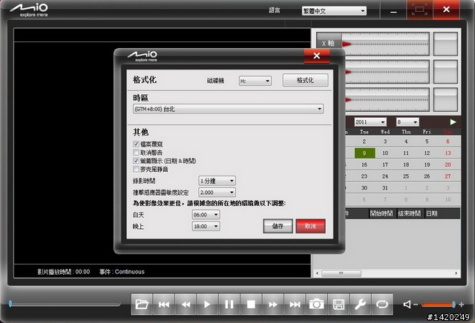The height and width of the screenshot is (323, 475).
Task: Select day 23 in the calendar
Action: coord(364,176)
